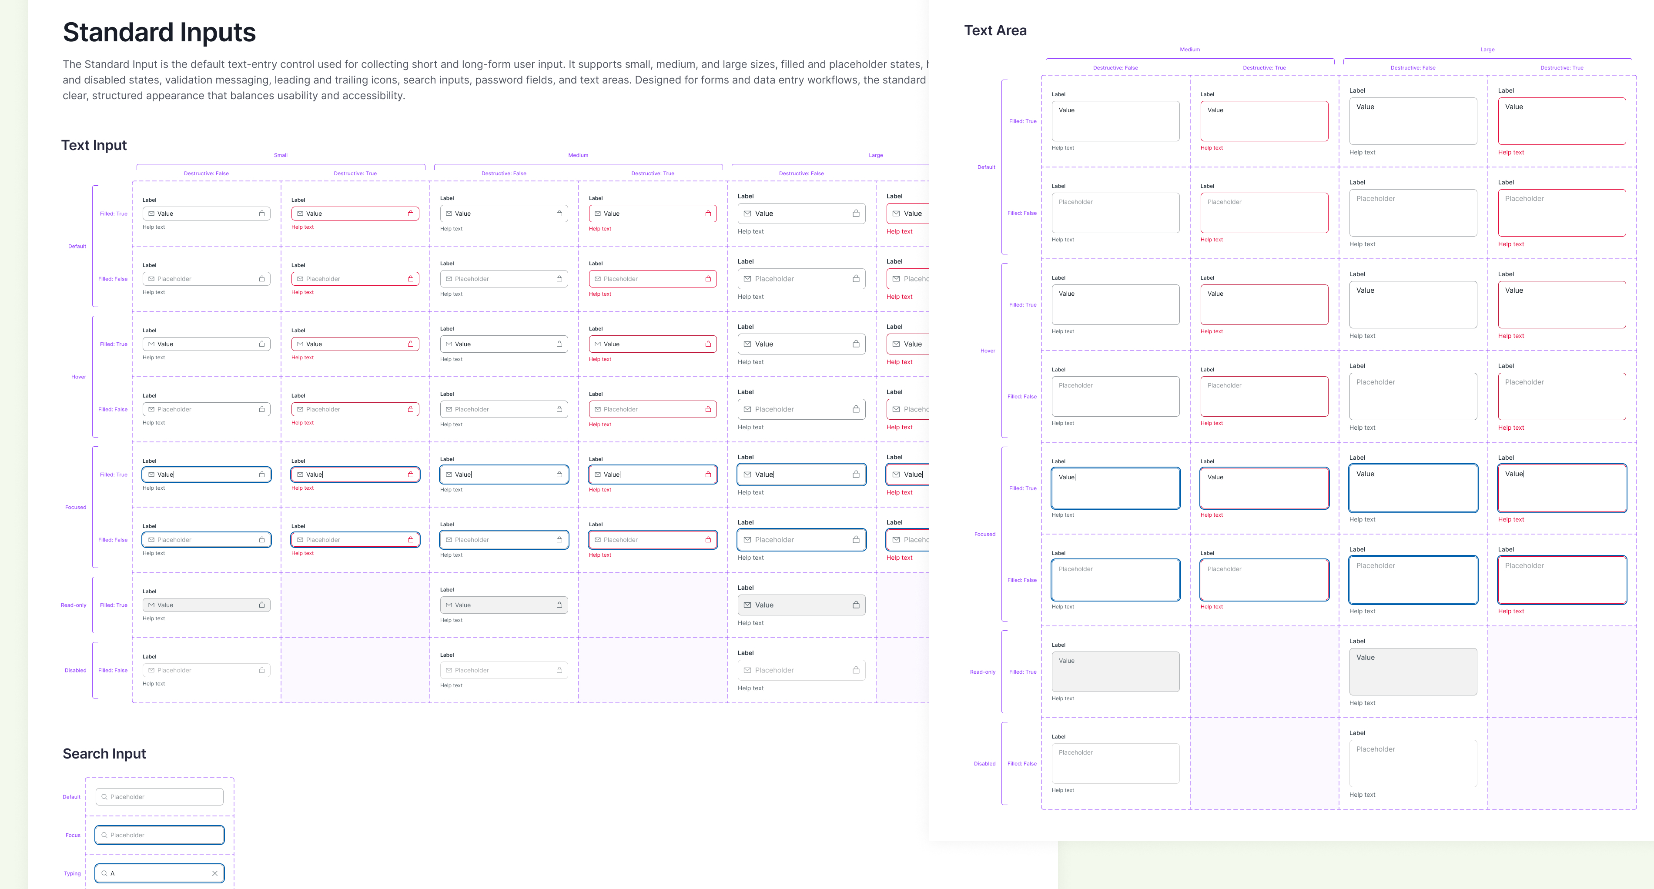Click lock icon in Small non-destructive Default filled input
The height and width of the screenshot is (889, 1654).
pyautogui.click(x=261, y=214)
